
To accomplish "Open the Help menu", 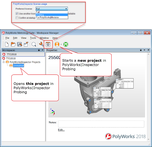I will tap(55, 38).
